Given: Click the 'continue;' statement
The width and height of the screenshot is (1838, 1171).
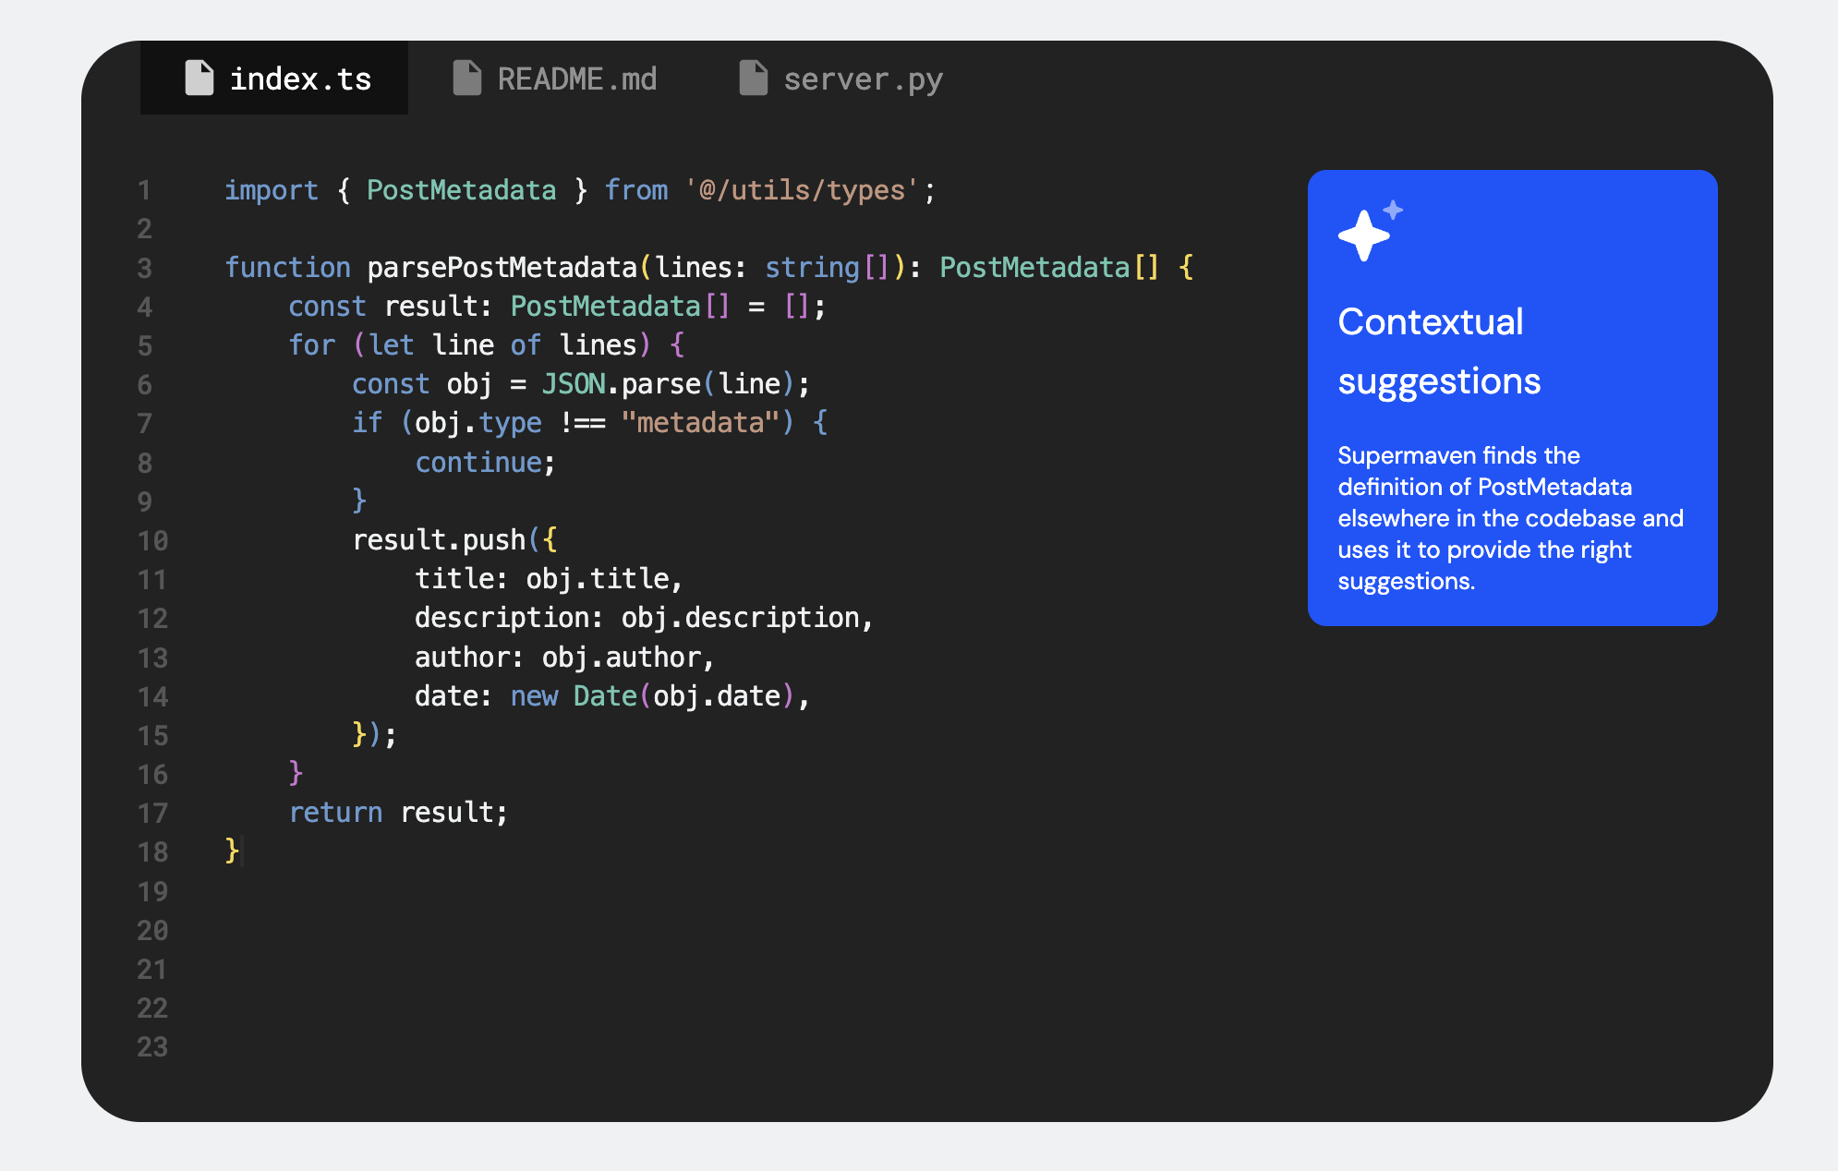Looking at the screenshot, I should click(x=485, y=463).
